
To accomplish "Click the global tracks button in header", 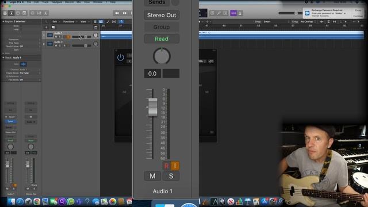I will (95, 27).
